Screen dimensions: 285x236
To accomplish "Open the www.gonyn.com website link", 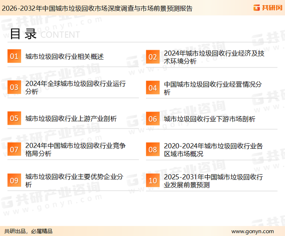I will point(252,231).
